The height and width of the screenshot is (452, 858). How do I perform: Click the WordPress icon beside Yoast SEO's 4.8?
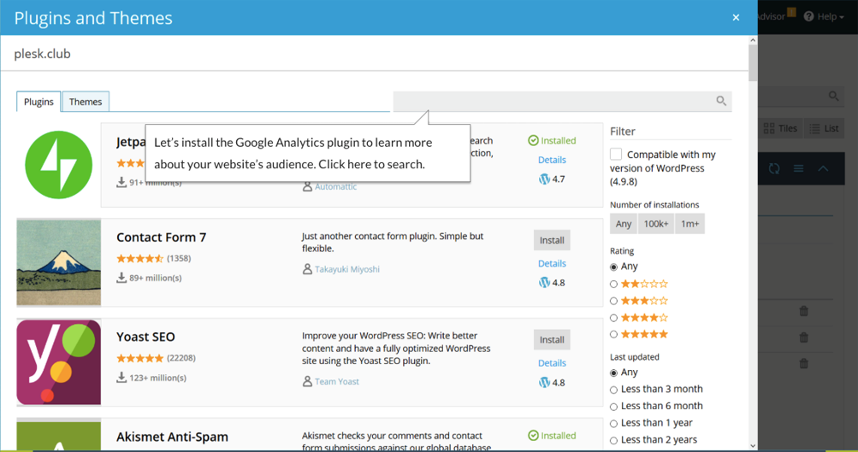(544, 383)
